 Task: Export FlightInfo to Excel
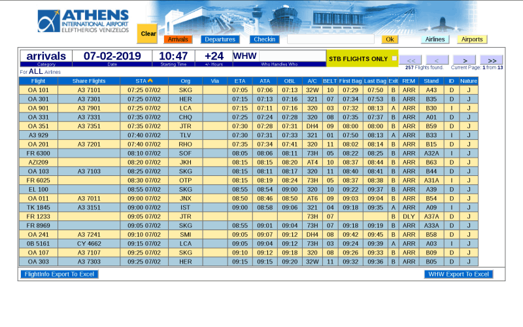point(59,275)
